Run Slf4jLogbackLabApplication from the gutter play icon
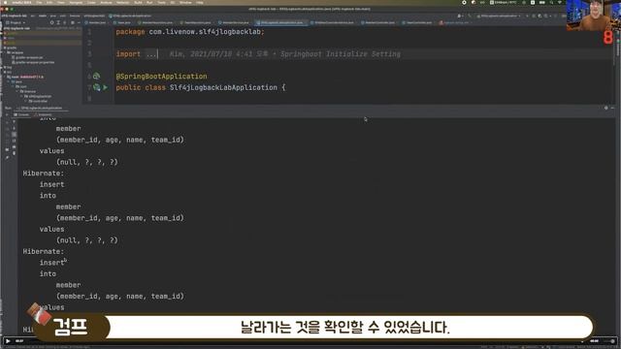The image size is (621, 349). pyautogui.click(x=105, y=87)
